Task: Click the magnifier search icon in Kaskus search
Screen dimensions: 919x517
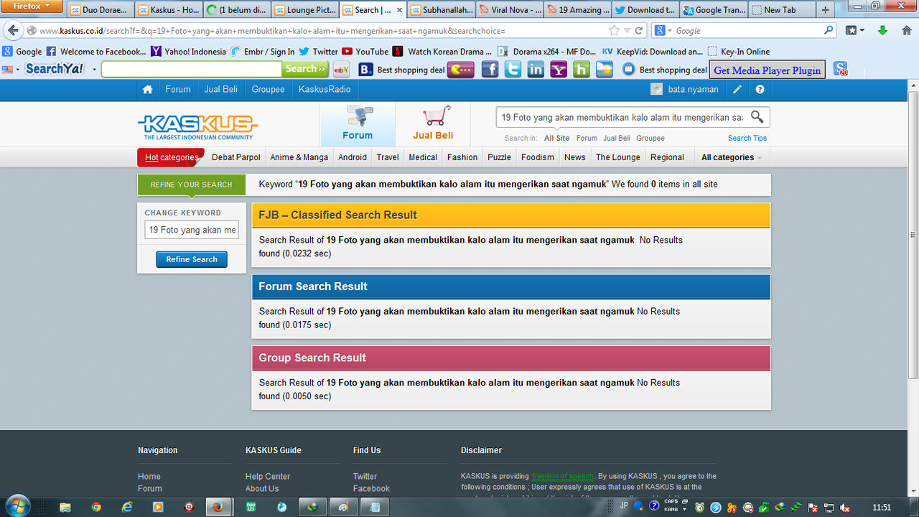Action: (x=757, y=116)
